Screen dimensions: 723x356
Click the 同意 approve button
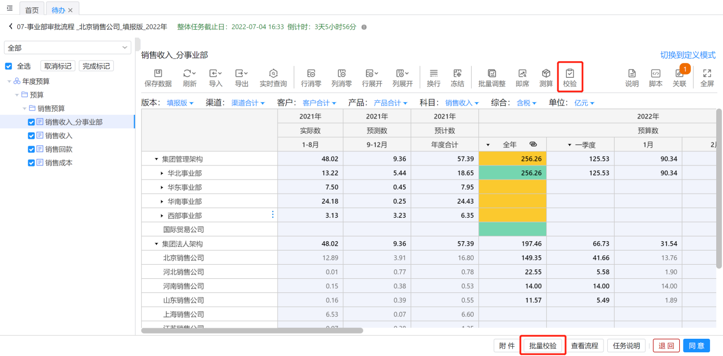coord(696,346)
